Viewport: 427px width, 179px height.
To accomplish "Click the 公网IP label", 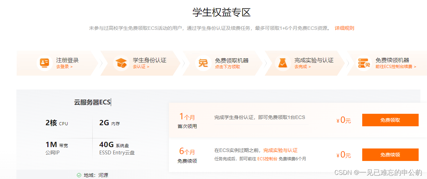I will pyautogui.click(x=53, y=152).
